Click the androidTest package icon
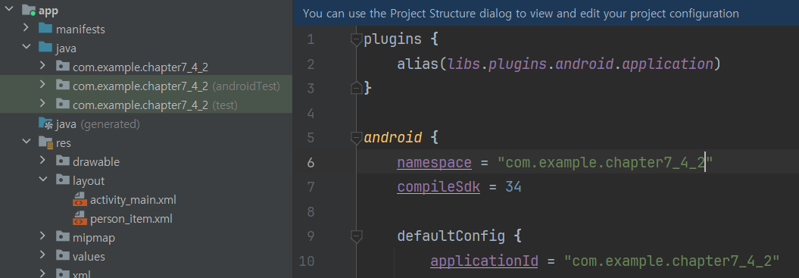The width and height of the screenshot is (799, 278). (x=63, y=85)
